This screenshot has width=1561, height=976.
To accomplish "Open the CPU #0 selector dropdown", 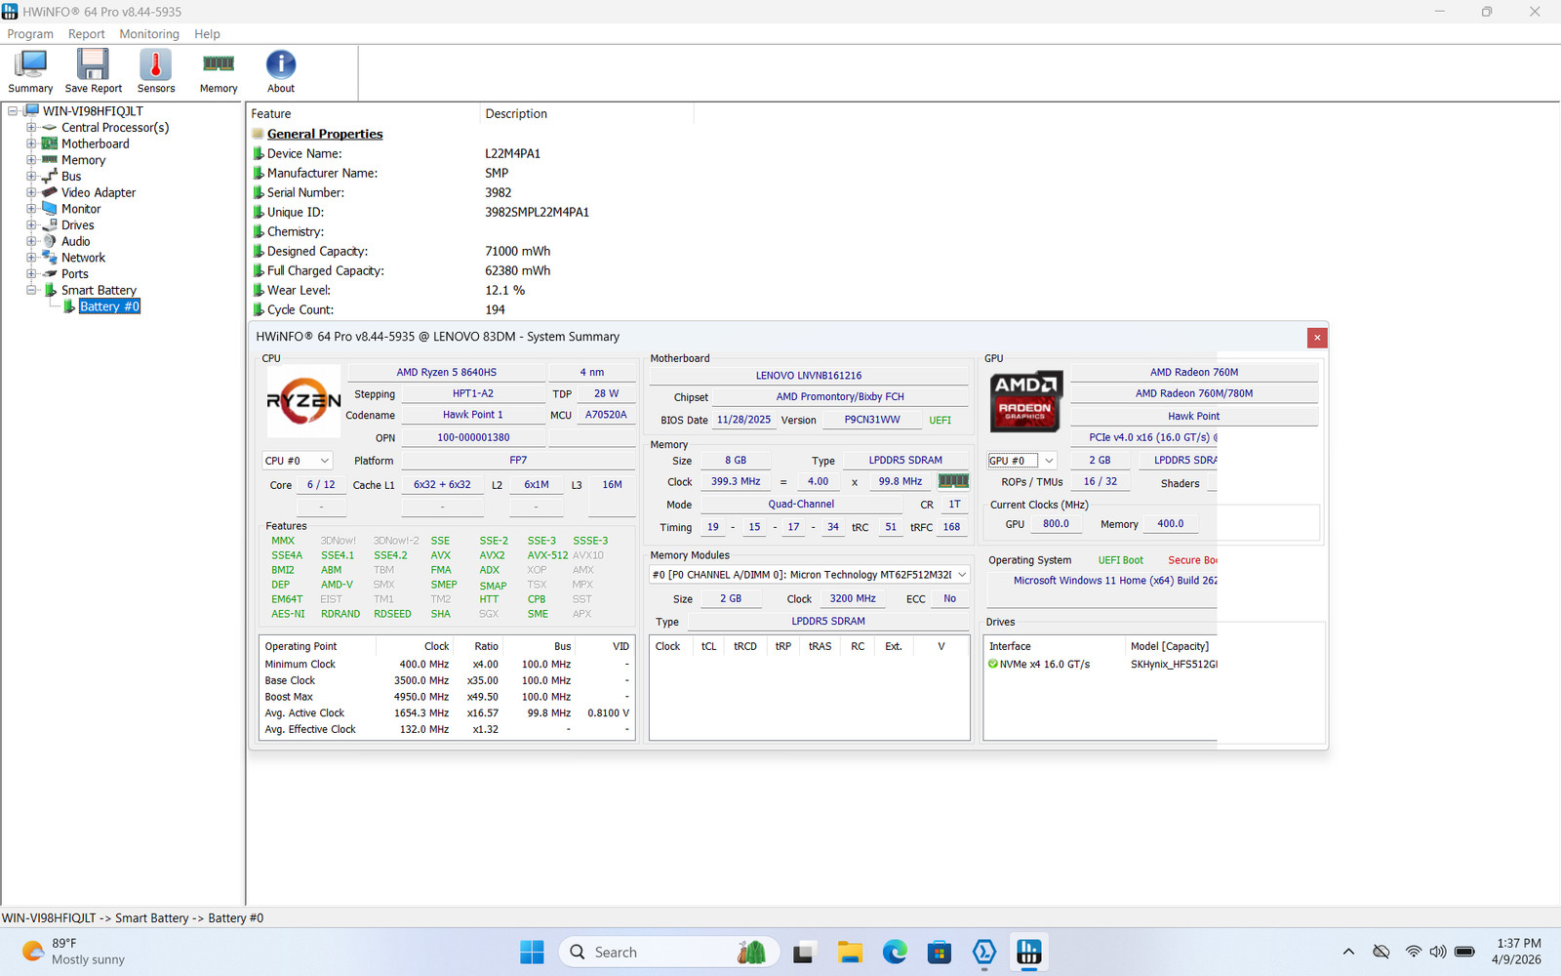I will 298,461.
